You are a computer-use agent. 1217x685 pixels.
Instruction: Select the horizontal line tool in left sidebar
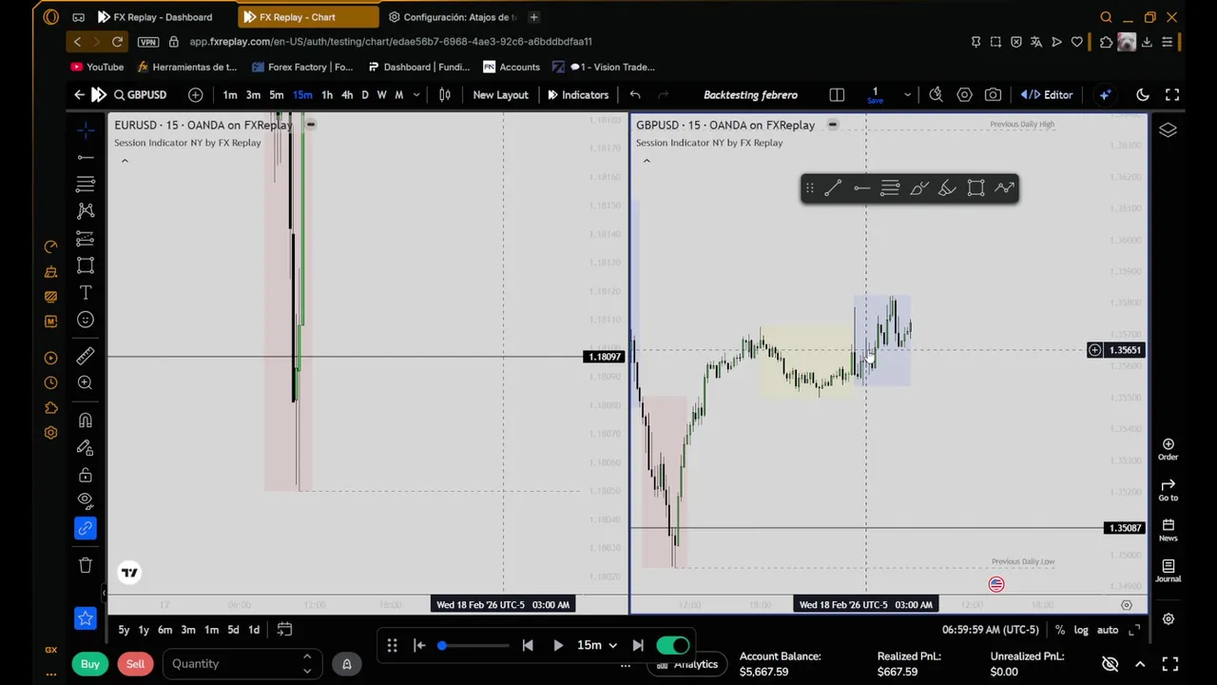point(86,157)
